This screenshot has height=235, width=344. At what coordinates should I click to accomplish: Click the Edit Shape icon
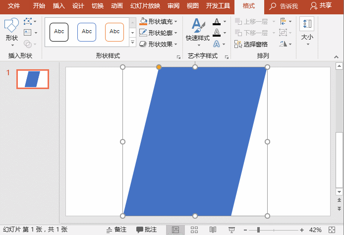[27, 21]
